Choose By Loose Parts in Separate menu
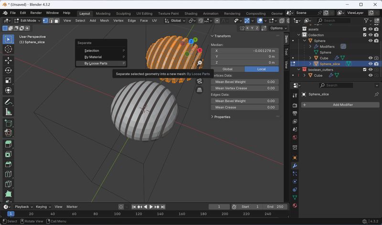Viewport: 382px width, 225px height. (101, 64)
